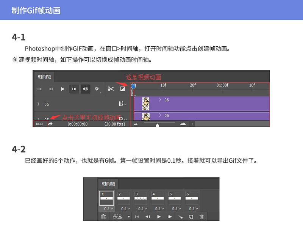Select animation frame 5
The image size is (303, 236).
[175, 198]
